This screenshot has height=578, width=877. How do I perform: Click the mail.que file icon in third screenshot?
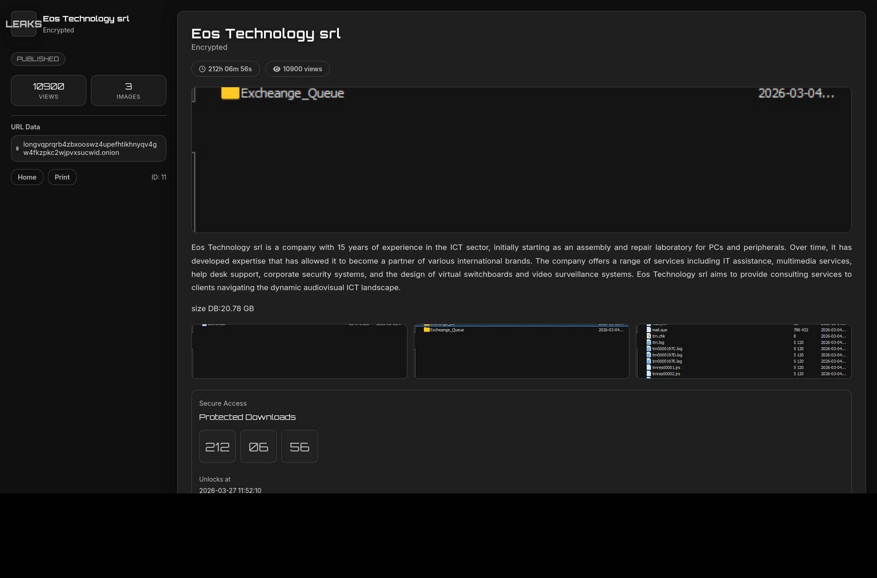pyautogui.click(x=649, y=329)
